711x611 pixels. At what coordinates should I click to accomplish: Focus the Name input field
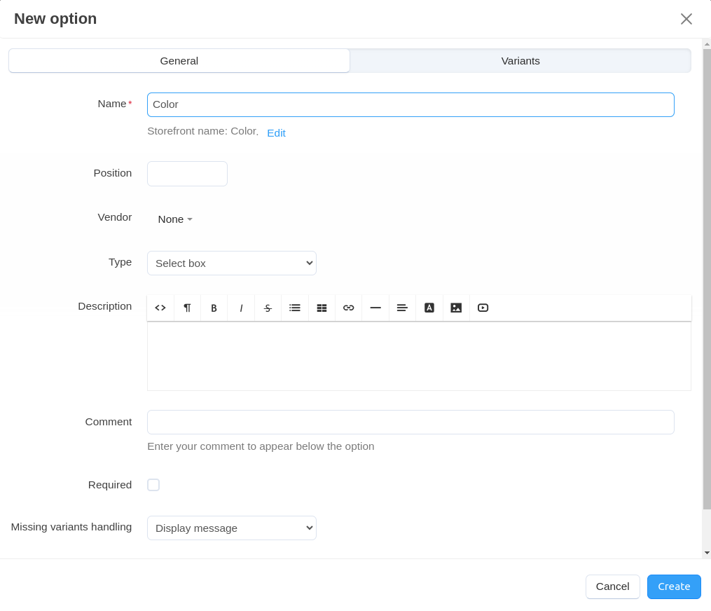tap(410, 105)
